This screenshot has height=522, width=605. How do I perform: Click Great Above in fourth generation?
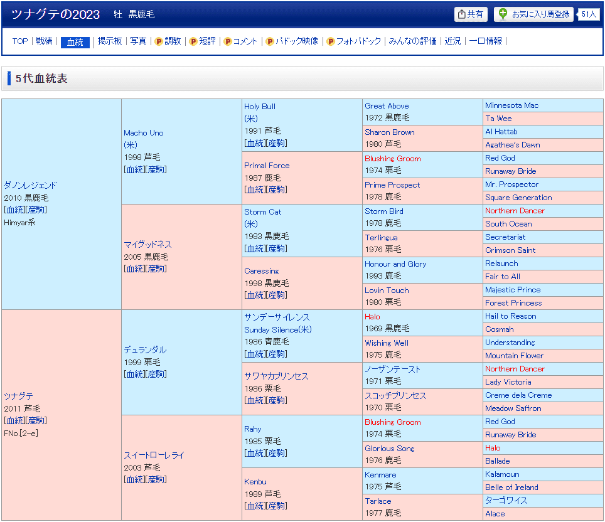click(x=387, y=105)
